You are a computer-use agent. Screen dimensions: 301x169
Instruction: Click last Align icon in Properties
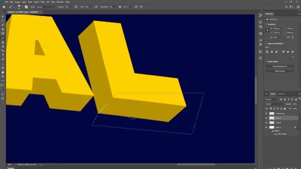(x=293, y=52)
